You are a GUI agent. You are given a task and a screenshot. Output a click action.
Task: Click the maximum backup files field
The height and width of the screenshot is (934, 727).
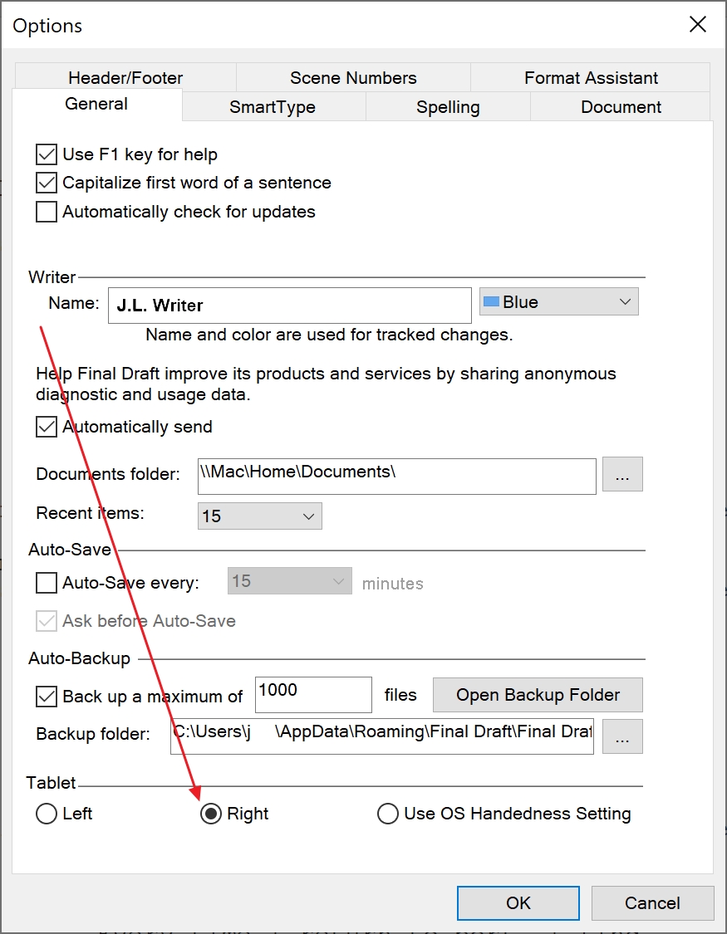pyautogui.click(x=313, y=695)
